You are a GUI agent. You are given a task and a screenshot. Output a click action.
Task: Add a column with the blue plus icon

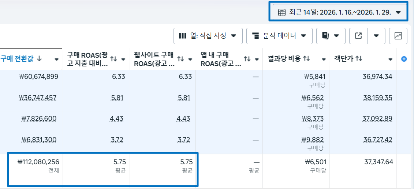(404, 59)
